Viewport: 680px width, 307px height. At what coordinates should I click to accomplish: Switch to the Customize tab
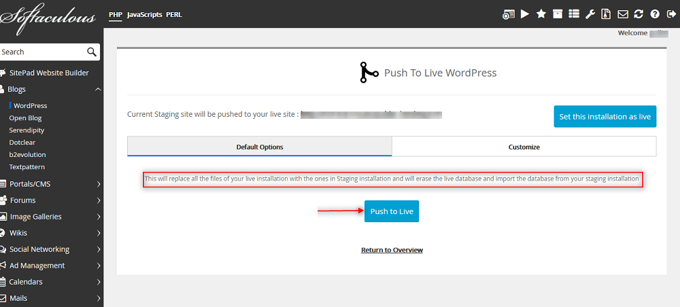click(524, 147)
